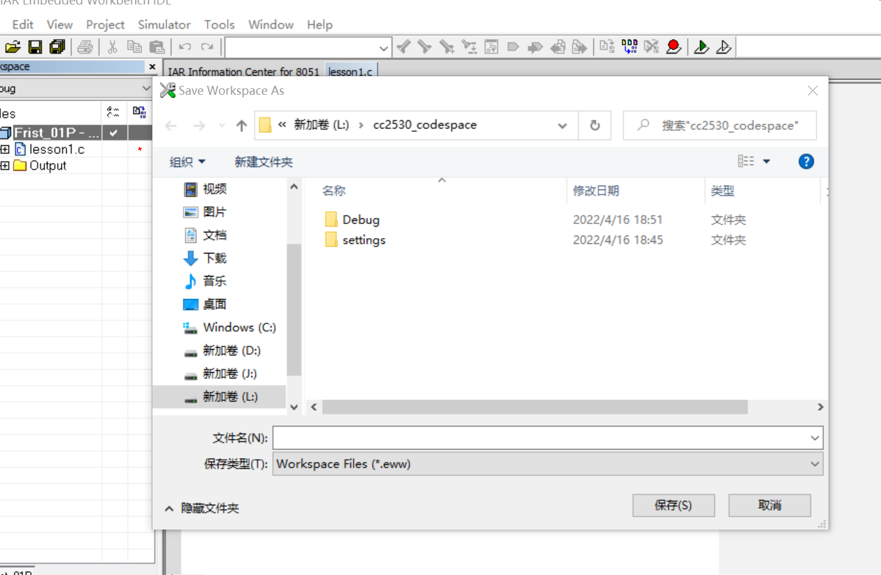Close the Workspace panel with its X
Viewport: 881px width, 575px height.
coord(152,67)
